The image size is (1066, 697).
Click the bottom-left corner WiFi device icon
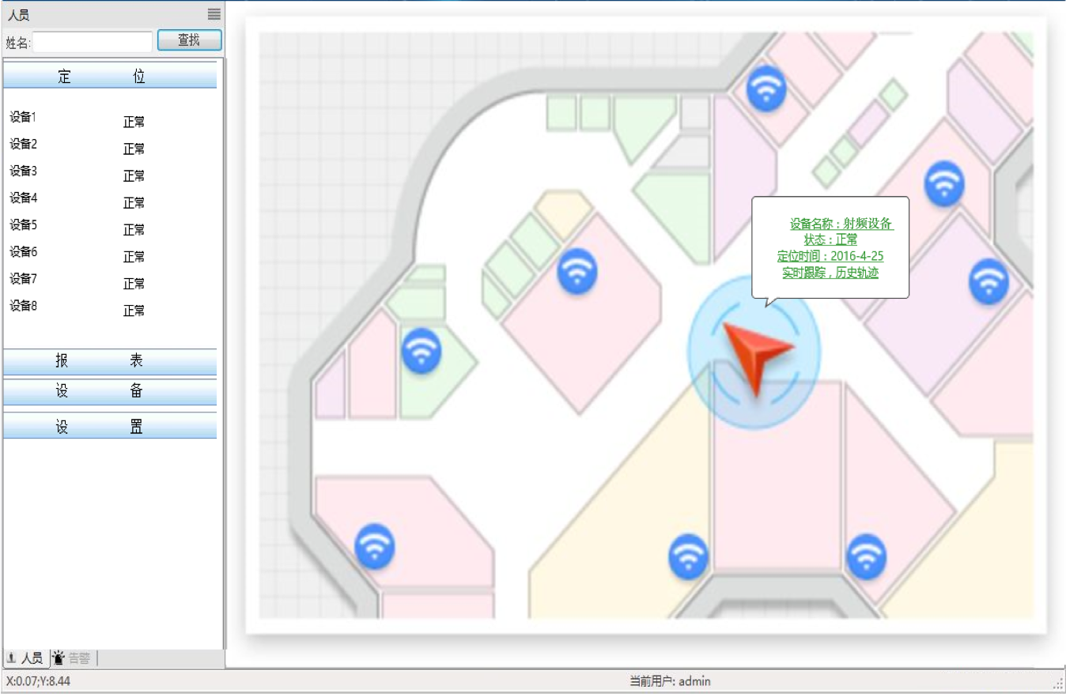coord(374,546)
